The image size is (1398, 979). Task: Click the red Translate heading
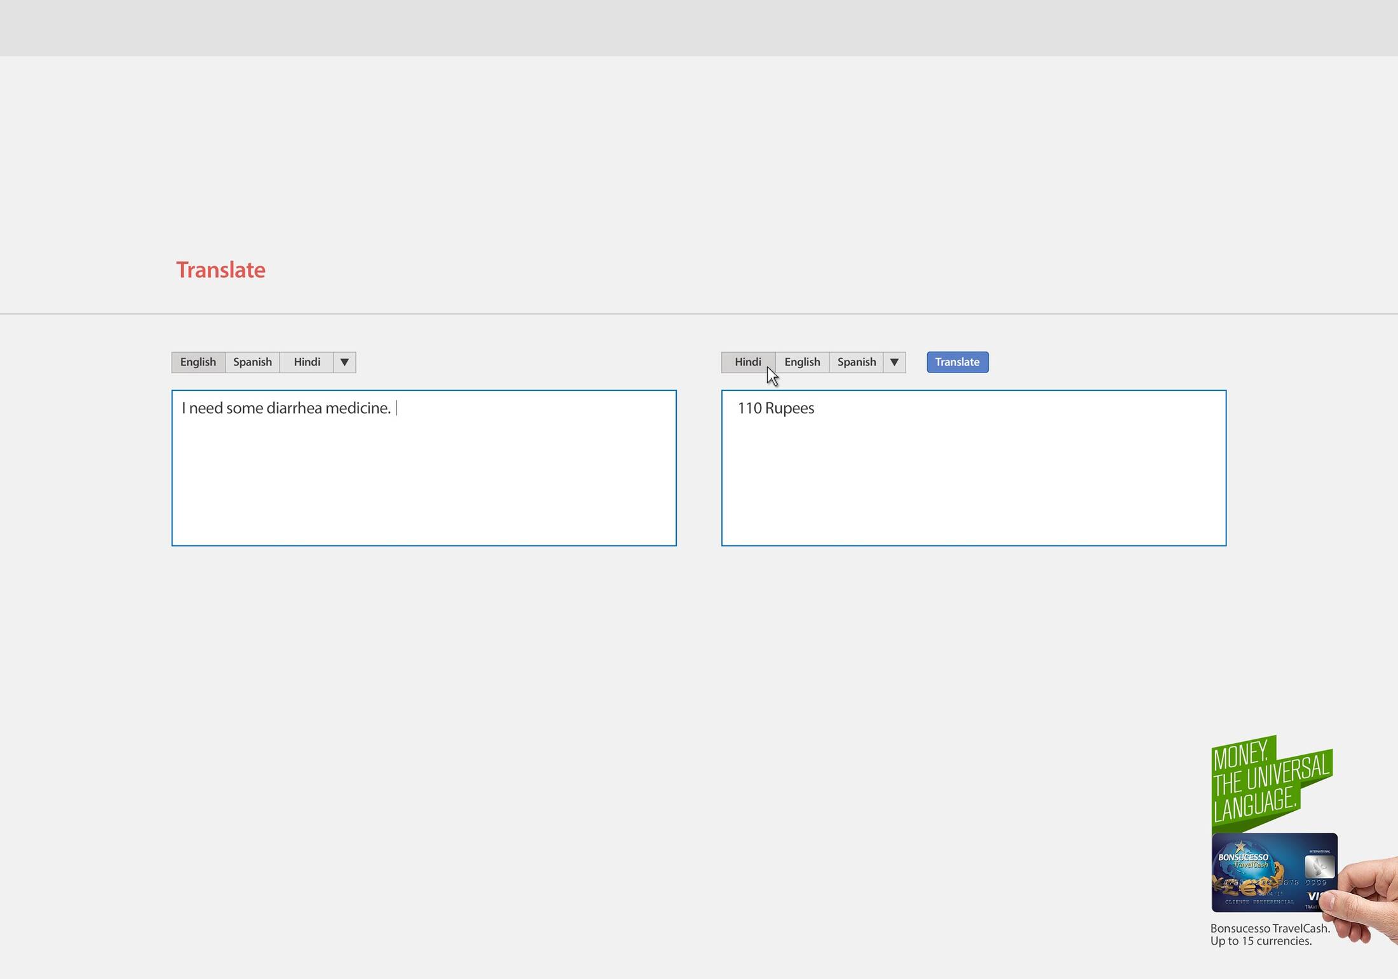(221, 270)
